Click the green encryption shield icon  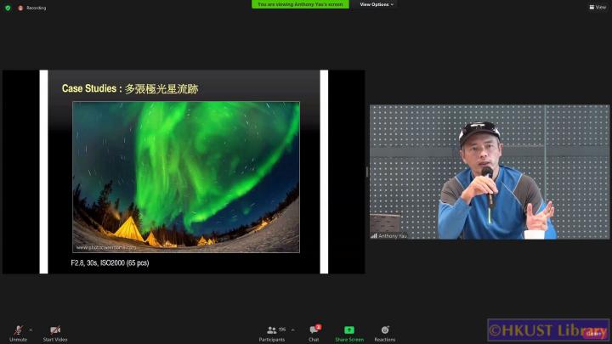pos(8,8)
